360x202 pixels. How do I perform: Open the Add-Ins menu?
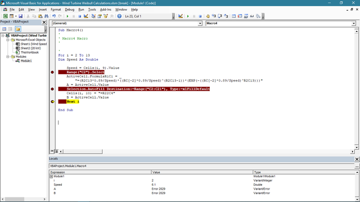106,10
